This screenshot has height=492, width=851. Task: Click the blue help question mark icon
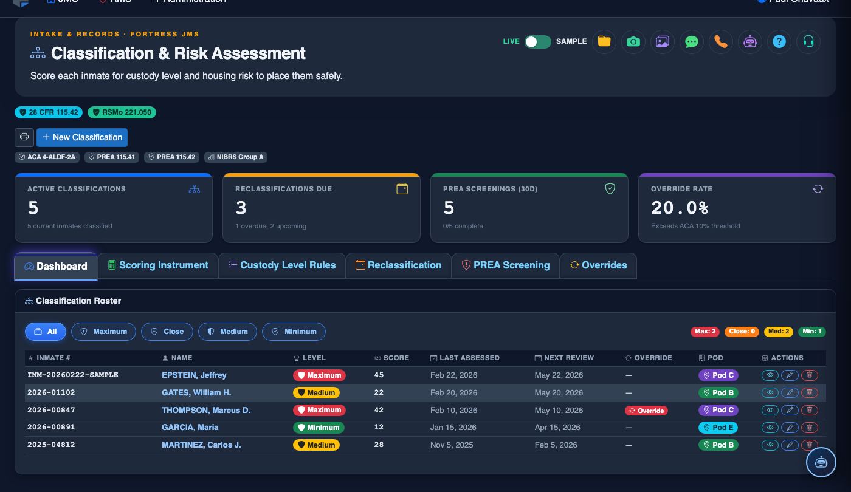point(779,42)
